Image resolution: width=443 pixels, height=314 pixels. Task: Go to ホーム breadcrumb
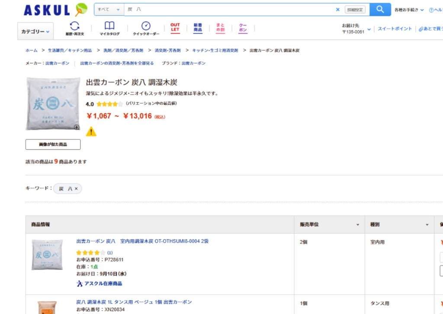(x=31, y=50)
